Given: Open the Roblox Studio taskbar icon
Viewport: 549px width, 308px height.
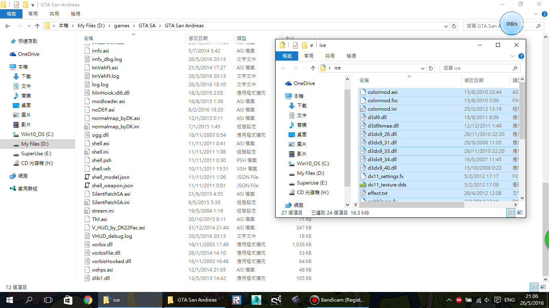Looking at the screenshot, I should pyautogui.click(x=236, y=300).
